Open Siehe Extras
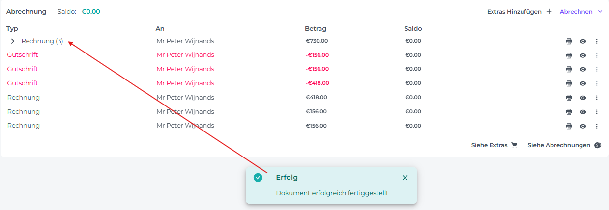The height and width of the screenshot is (210, 609). tap(494, 145)
